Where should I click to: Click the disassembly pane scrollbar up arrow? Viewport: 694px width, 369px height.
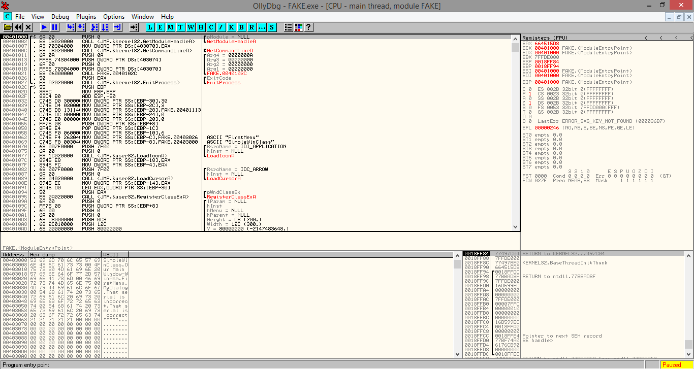tap(516, 38)
